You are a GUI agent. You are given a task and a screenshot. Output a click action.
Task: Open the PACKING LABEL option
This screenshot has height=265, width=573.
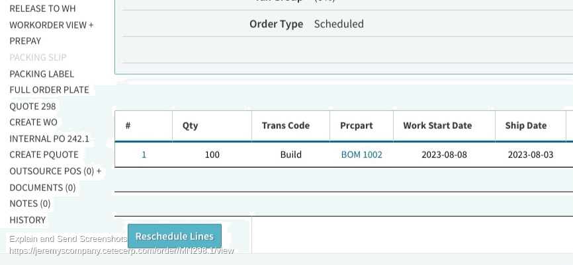(42, 74)
